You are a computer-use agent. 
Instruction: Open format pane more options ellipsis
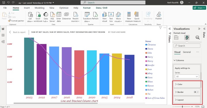pyautogui.click(x=198, y=52)
